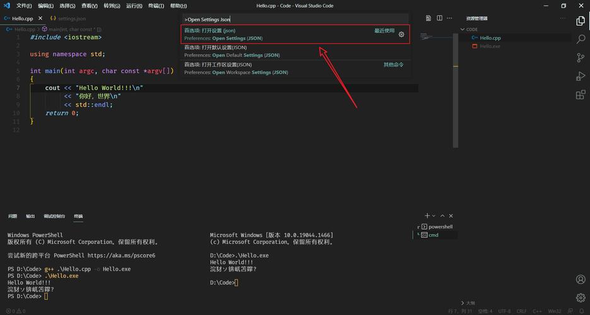Click the Split Editor icon
The width and height of the screenshot is (590, 315).
439,18
